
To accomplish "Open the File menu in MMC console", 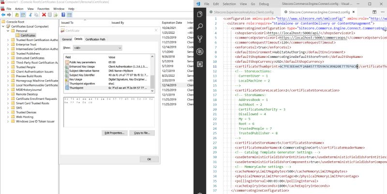I will point(9,9).
